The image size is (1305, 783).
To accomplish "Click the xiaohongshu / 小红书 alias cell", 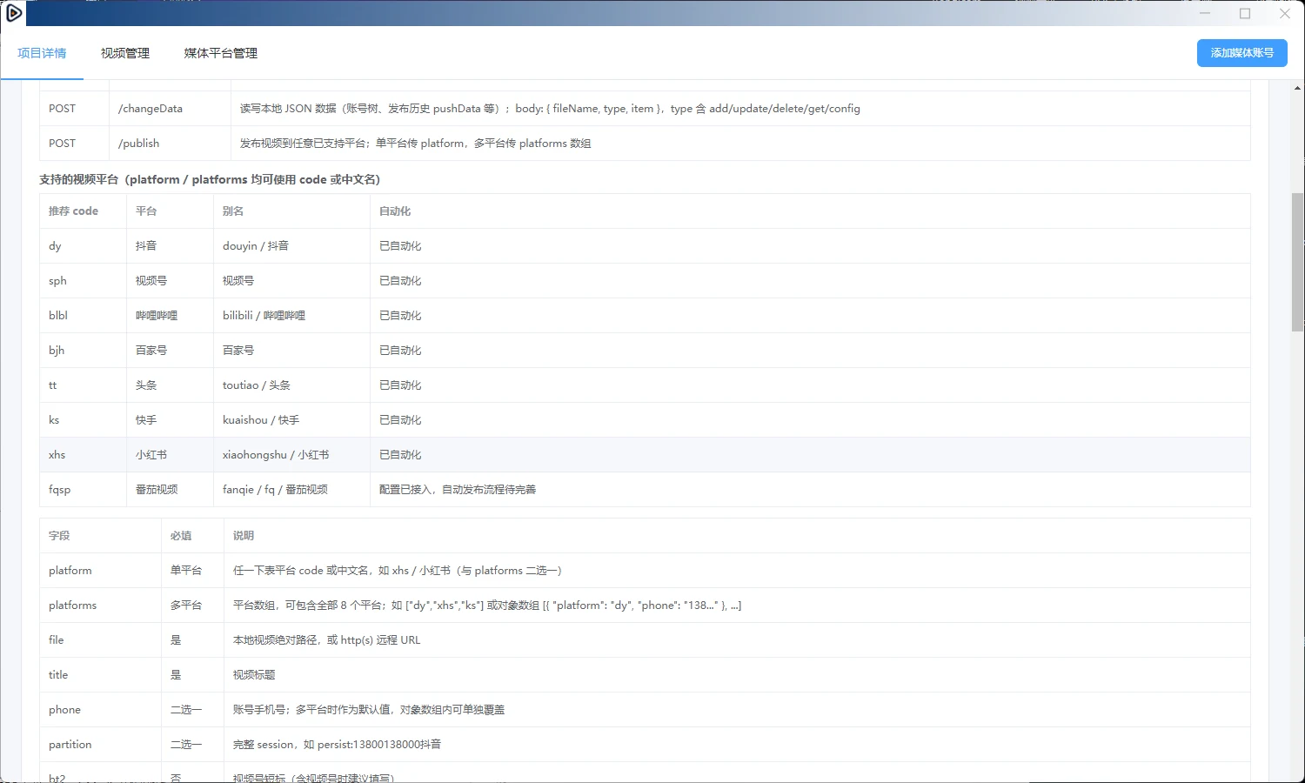I will point(292,455).
